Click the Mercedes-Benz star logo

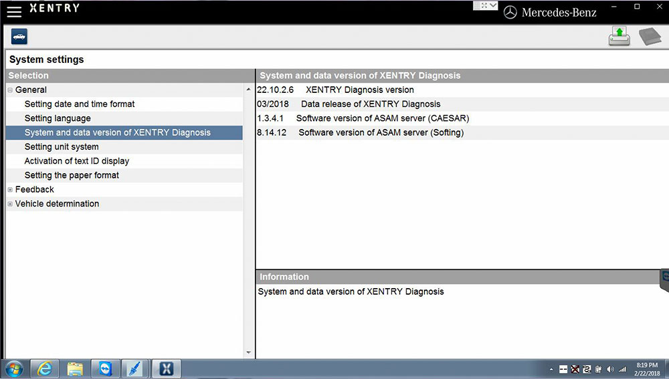coord(510,12)
